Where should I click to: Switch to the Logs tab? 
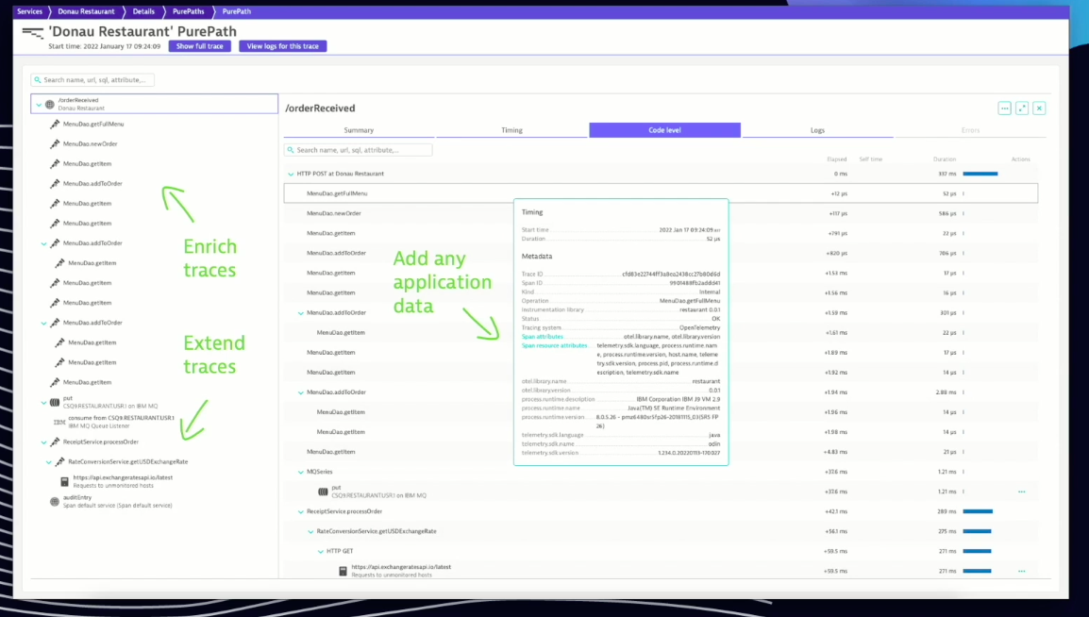pyautogui.click(x=815, y=130)
